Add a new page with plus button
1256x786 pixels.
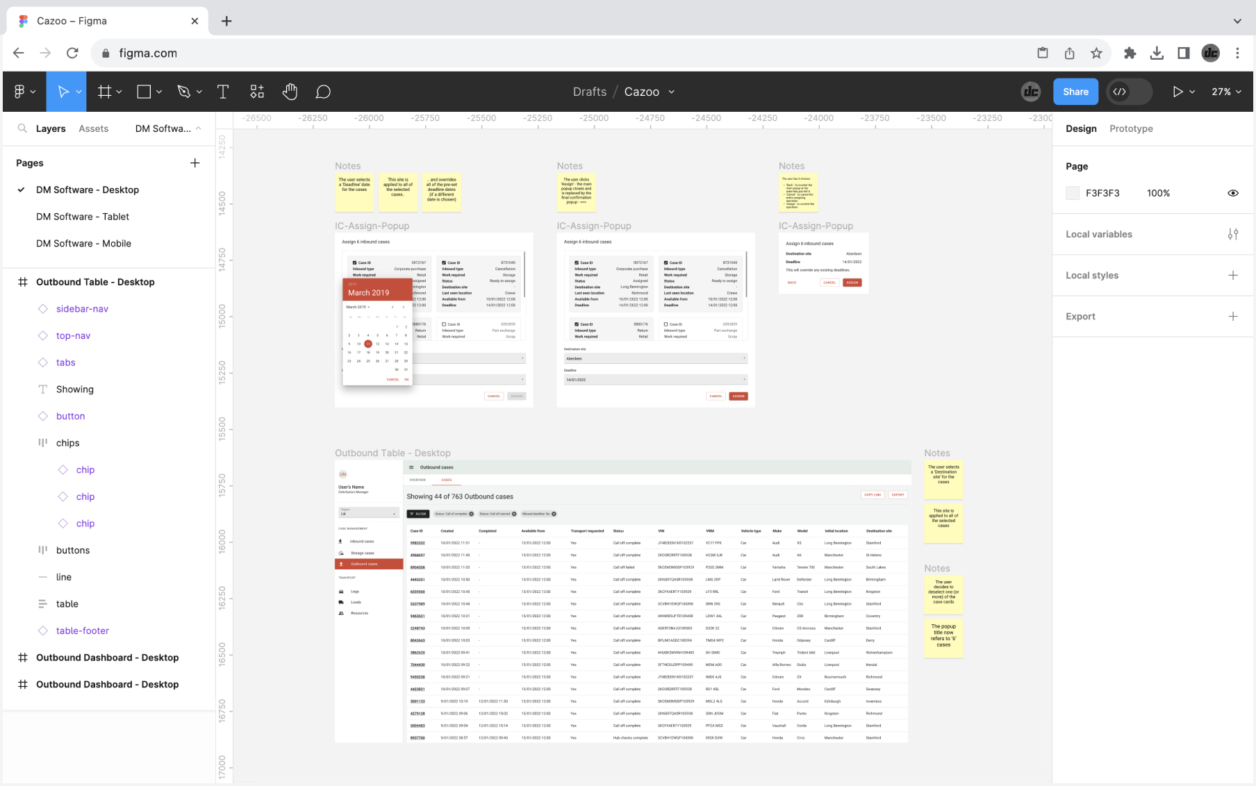pos(195,163)
